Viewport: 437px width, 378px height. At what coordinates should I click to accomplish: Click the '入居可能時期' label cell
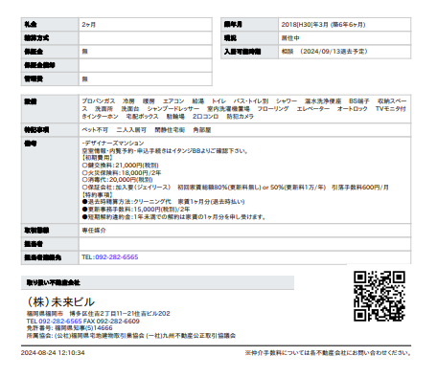249,52
